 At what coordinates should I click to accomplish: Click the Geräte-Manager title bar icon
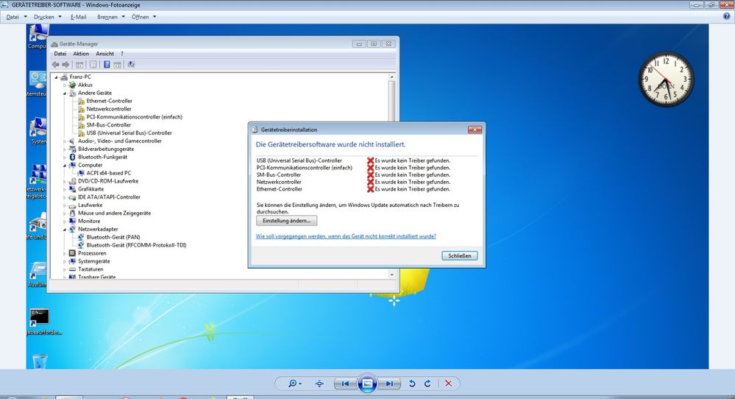tap(54, 44)
